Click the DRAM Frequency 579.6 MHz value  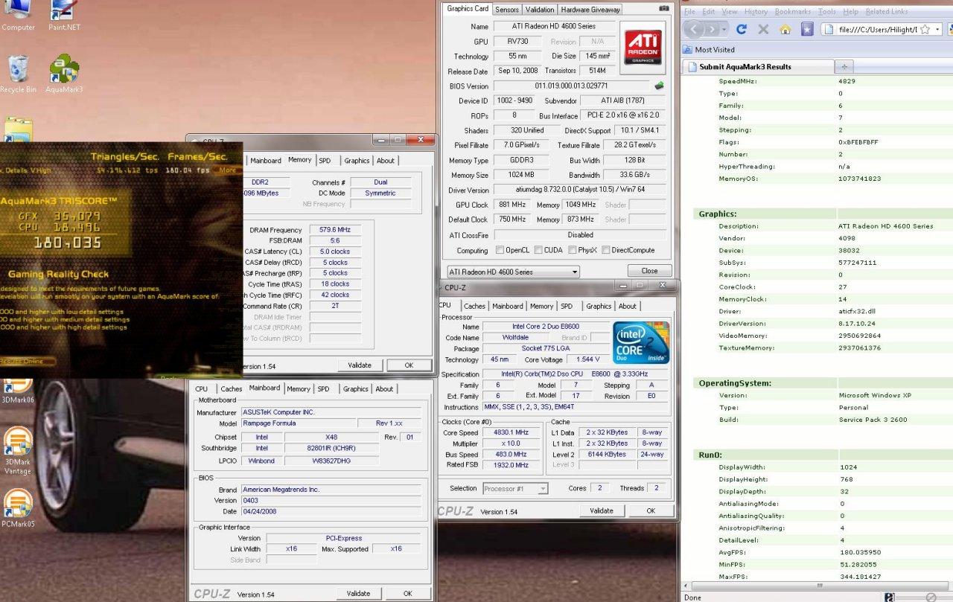pos(334,230)
